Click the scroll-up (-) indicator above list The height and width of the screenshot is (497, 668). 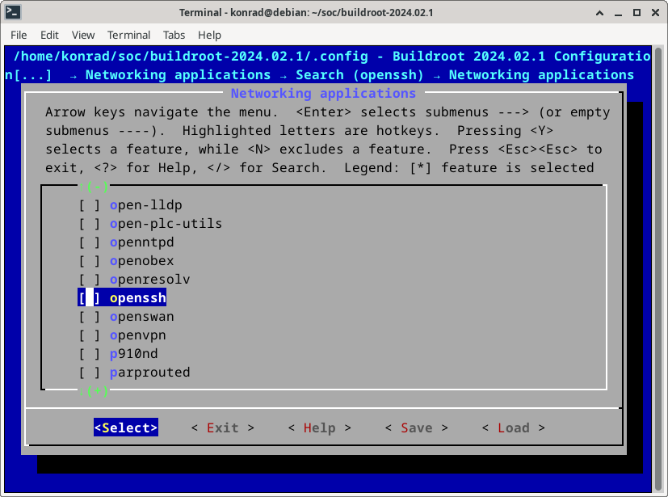pyautogui.click(x=94, y=186)
